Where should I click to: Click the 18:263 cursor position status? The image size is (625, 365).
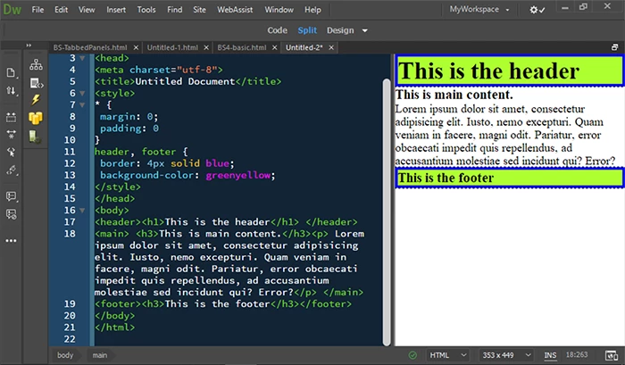(x=577, y=354)
